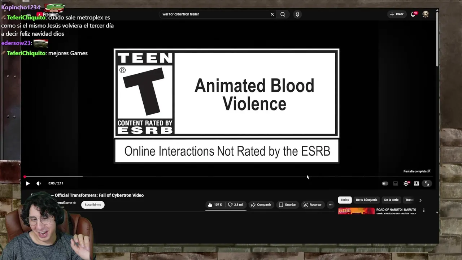462x260 pixels.
Task: Click the scrollbar down arrow
Action: click(437, 212)
